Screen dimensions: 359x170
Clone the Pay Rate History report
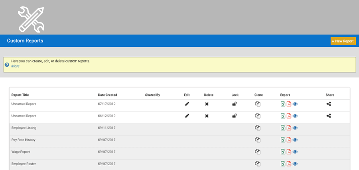[258, 140]
